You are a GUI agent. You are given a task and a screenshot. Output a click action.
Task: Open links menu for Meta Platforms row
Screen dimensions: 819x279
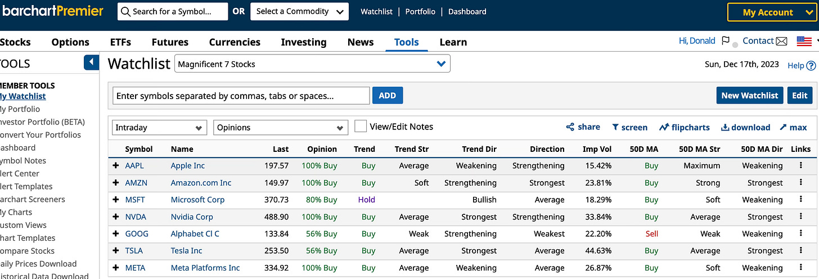[800, 267]
